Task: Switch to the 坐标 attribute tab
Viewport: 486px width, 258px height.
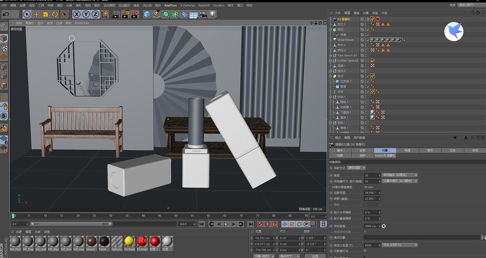Action: coord(362,150)
